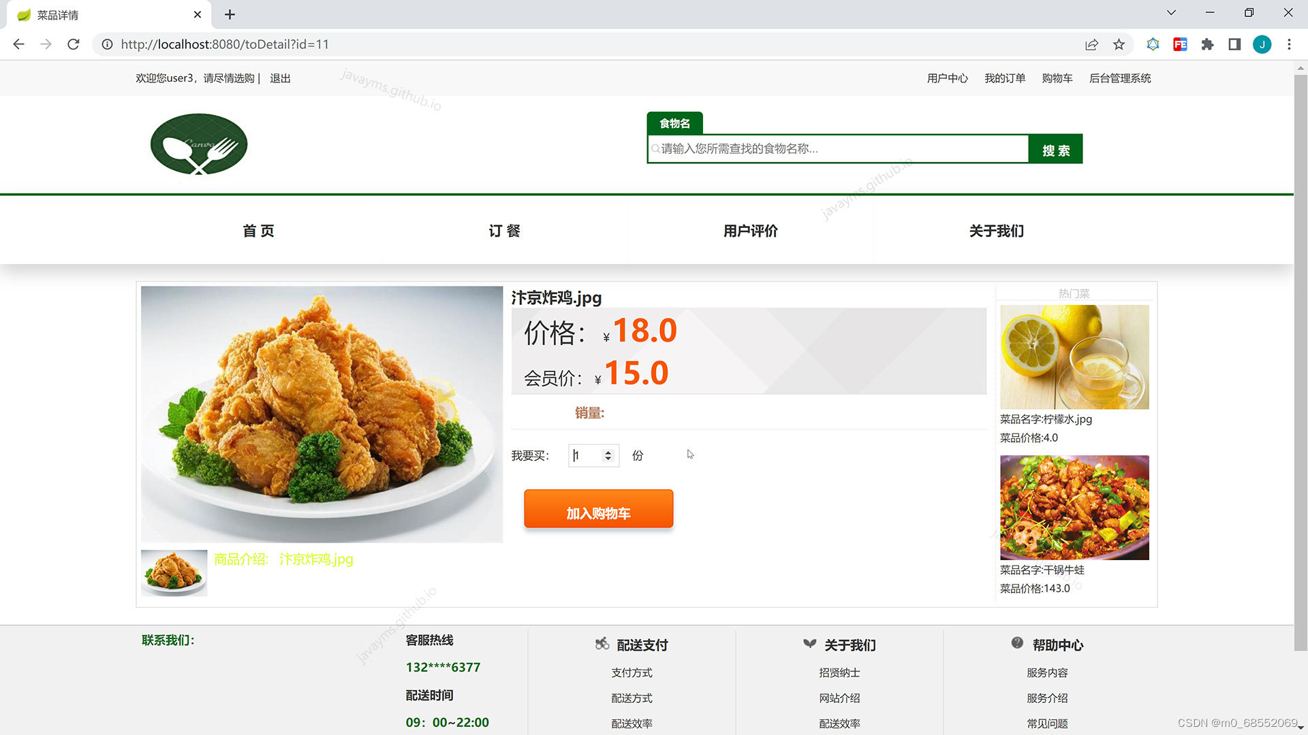Click the user profile avatar J
This screenshot has width=1308, height=735.
(x=1262, y=44)
